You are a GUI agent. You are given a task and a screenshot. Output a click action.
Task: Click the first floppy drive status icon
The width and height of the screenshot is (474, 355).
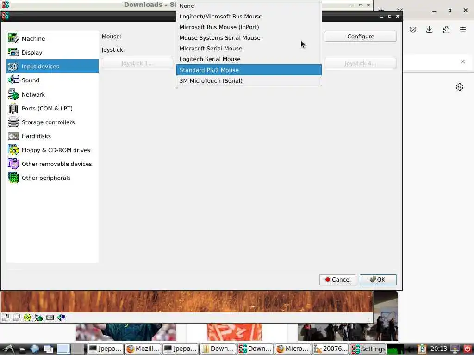click(6, 317)
